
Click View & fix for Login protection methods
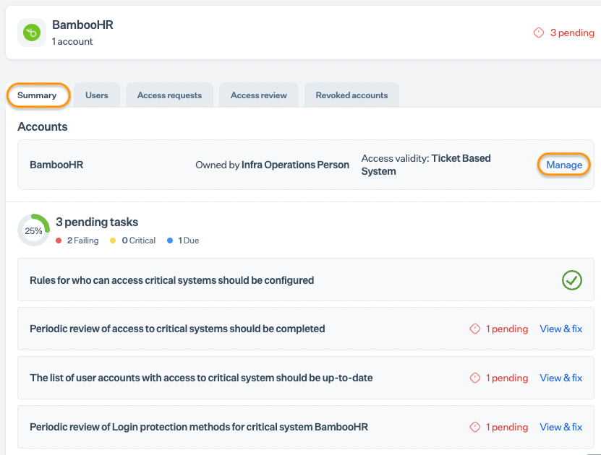560,427
